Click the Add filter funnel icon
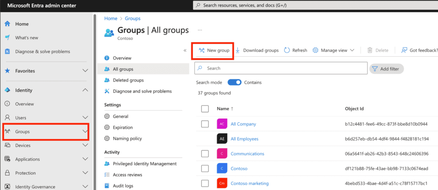The image size is (438, 190). click(375, 69)
